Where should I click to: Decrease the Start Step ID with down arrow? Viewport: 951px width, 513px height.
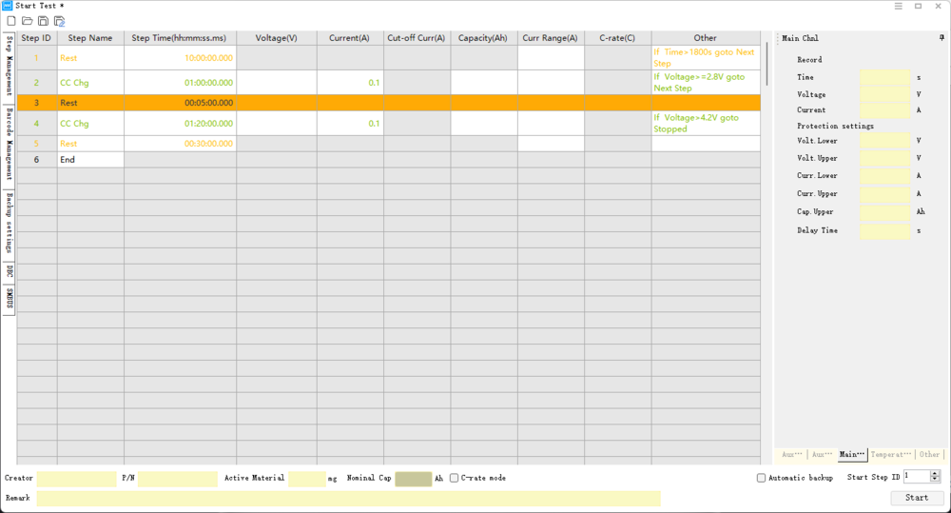click(935, 480)
